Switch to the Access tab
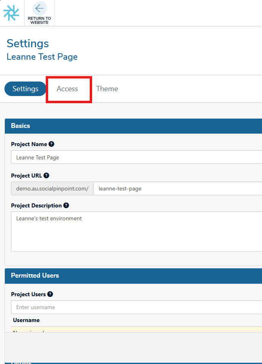Viewport: 262px width, 364px height. click(x=68, y=89)
